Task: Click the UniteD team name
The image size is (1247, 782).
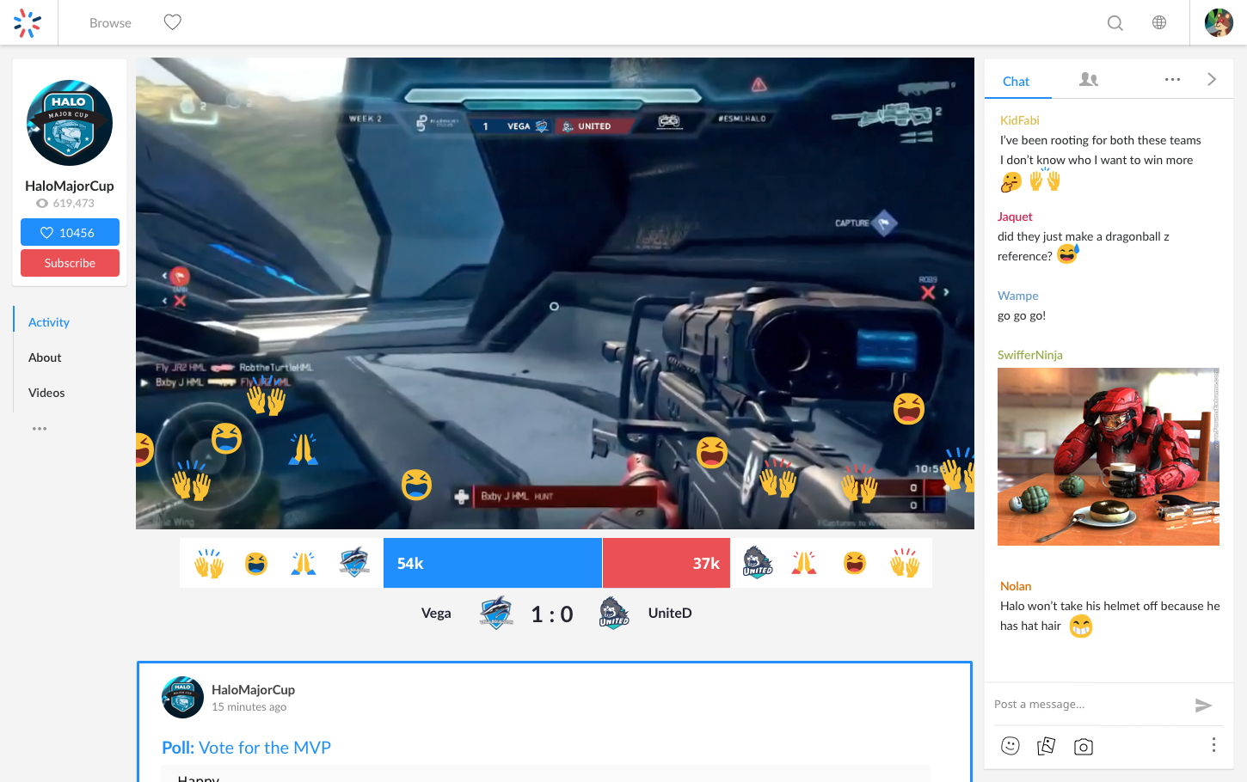Action: coord(670,614)
